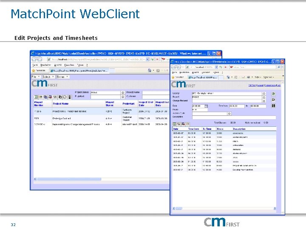Click the Change Request lookup button
Viewport: 306px width, 229px height.
pyautogui.click(x=264, y=101)
